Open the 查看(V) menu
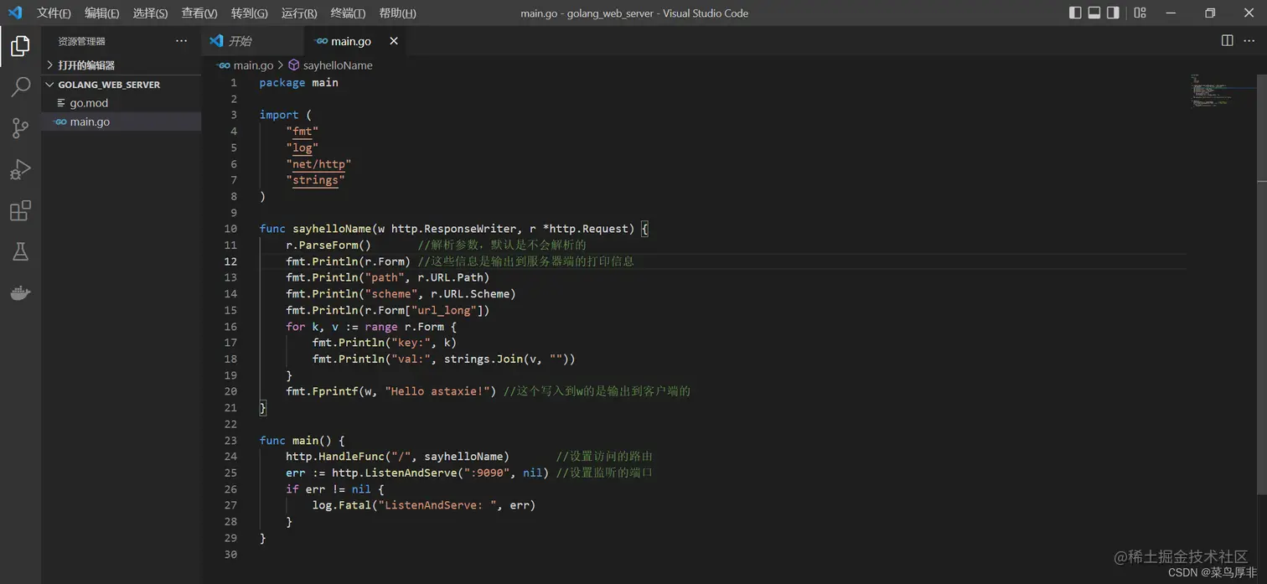1267x584 pixels. tap(199, 13)
